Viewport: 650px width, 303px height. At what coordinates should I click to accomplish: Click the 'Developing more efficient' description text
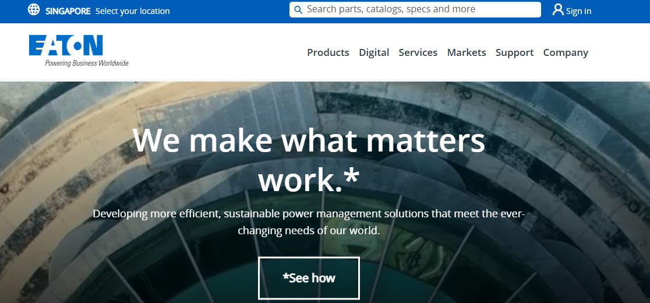pyautogui.click(x=309, y=222)
